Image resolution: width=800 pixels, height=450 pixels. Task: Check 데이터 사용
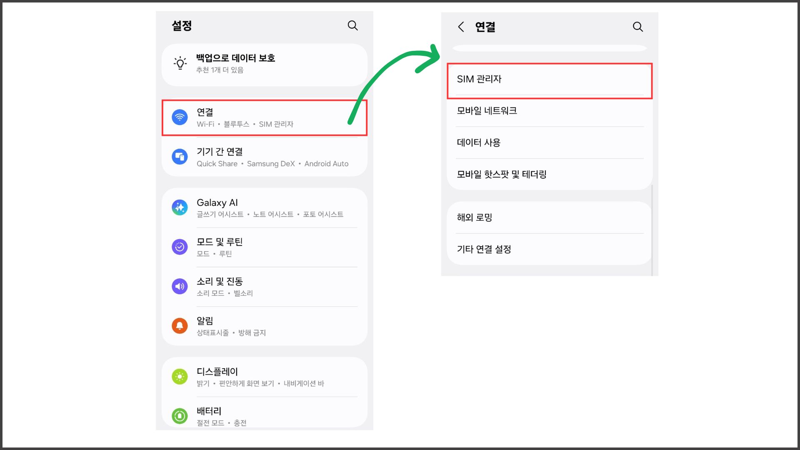coord(549,142)
